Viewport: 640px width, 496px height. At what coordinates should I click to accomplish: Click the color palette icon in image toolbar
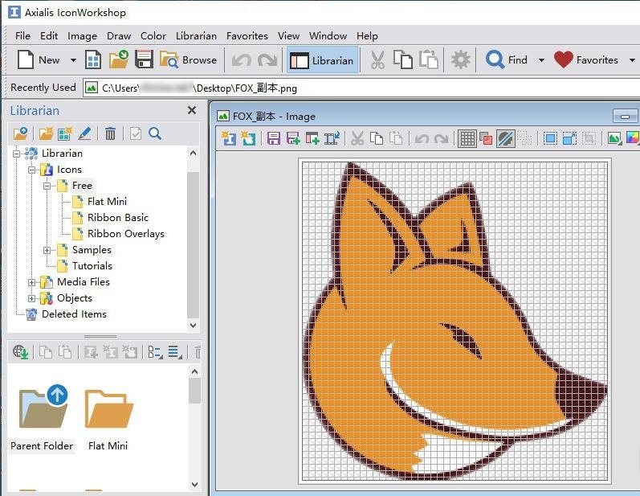[632, 138]
